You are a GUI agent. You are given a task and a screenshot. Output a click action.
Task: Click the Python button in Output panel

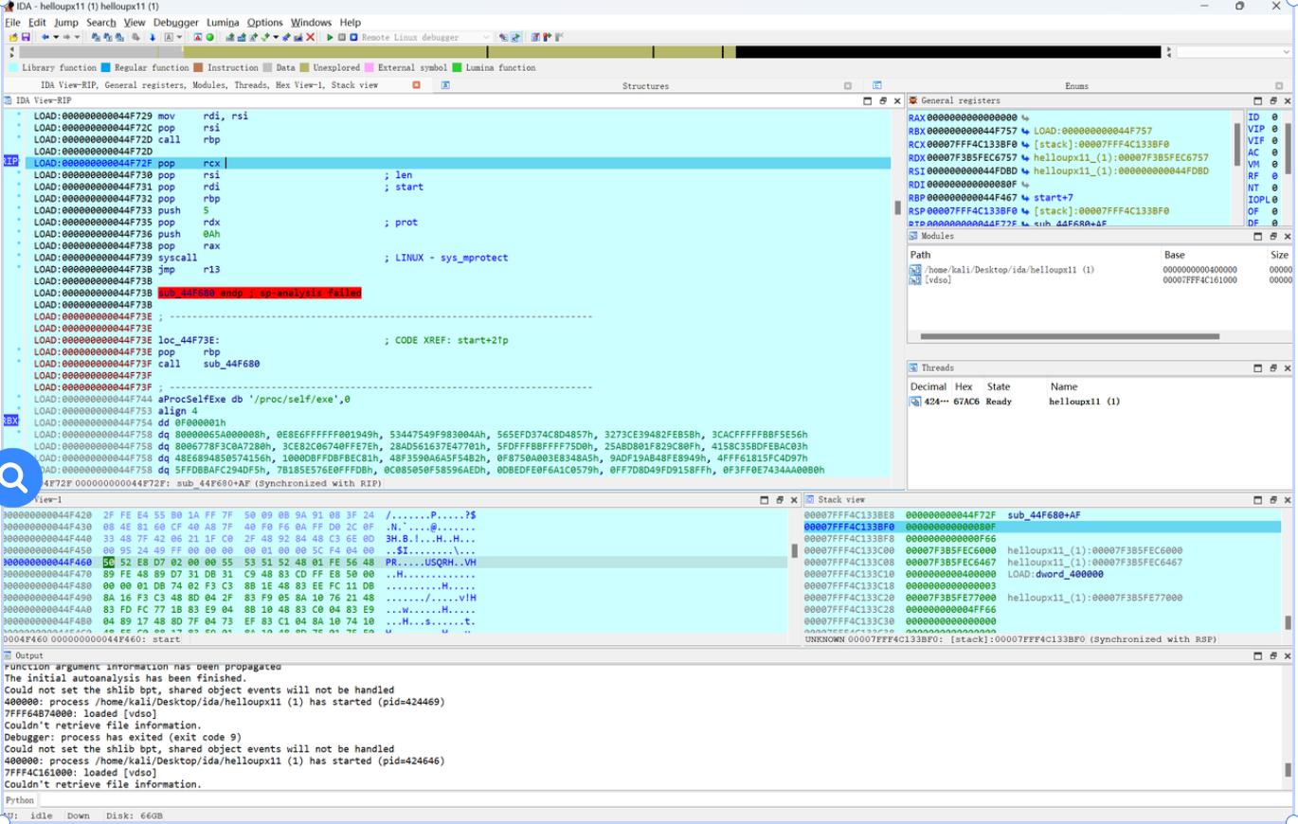coord(20,800)
